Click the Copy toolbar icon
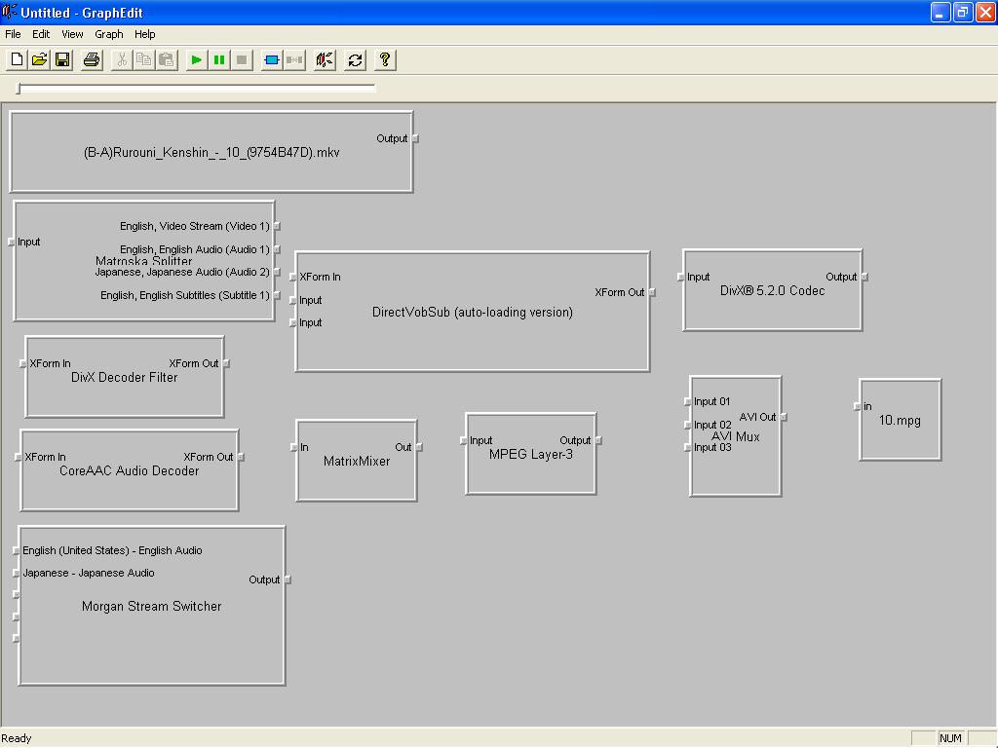 (x=144, y=59)
